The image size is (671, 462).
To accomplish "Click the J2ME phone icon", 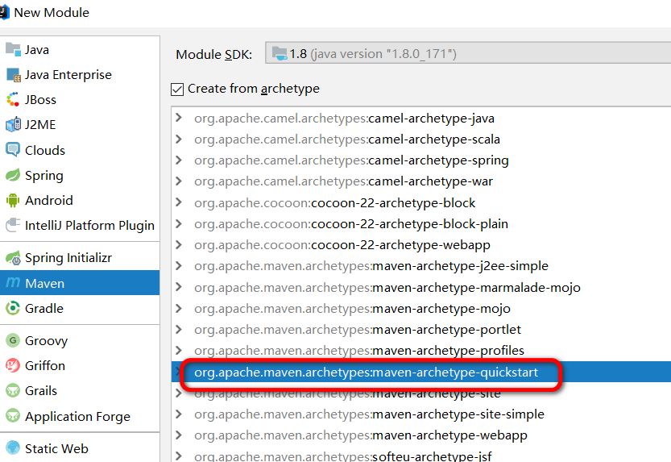I will click(x=13, y=125).
